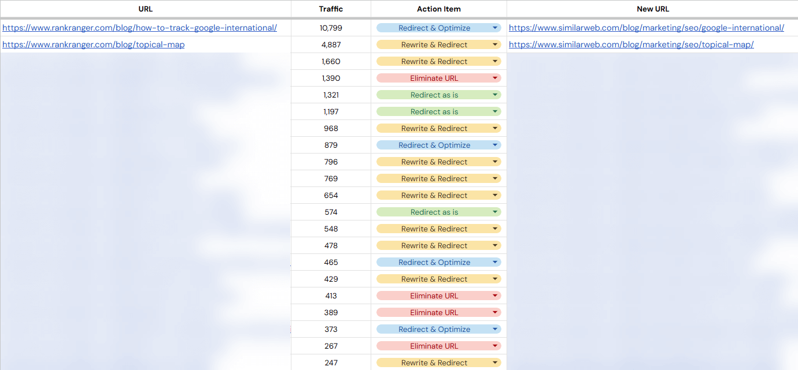Open the Eliminate URL dropdown on the 413 row
The height and width of the screenshot is (370, 798).
(495, 295)
